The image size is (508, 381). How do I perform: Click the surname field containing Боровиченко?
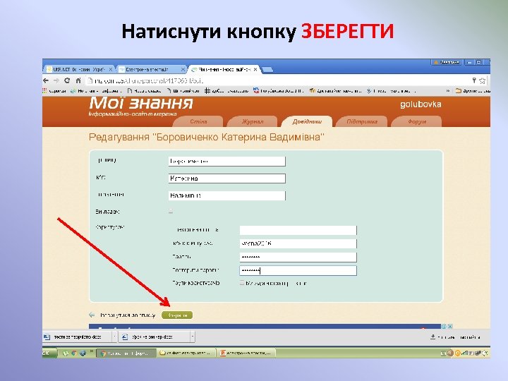pos(226,162)
